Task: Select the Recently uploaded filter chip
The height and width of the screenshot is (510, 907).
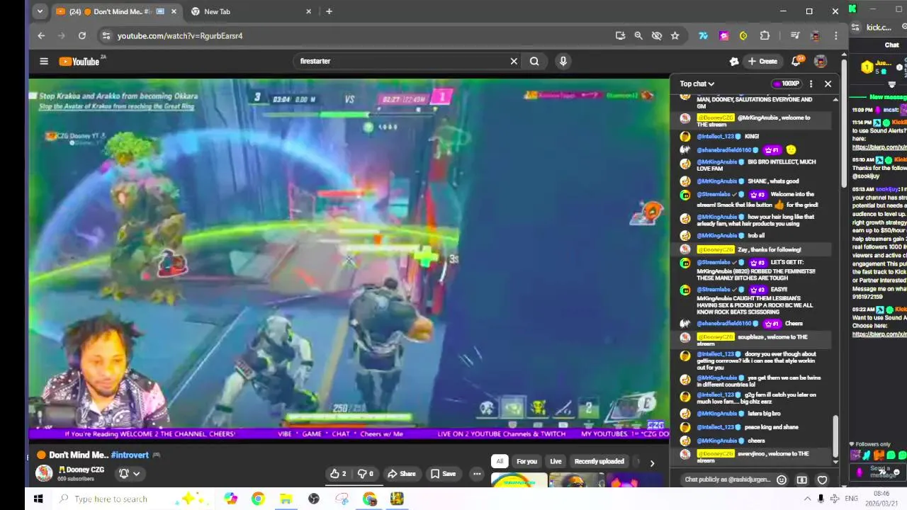Action: (x=599, y=461)
